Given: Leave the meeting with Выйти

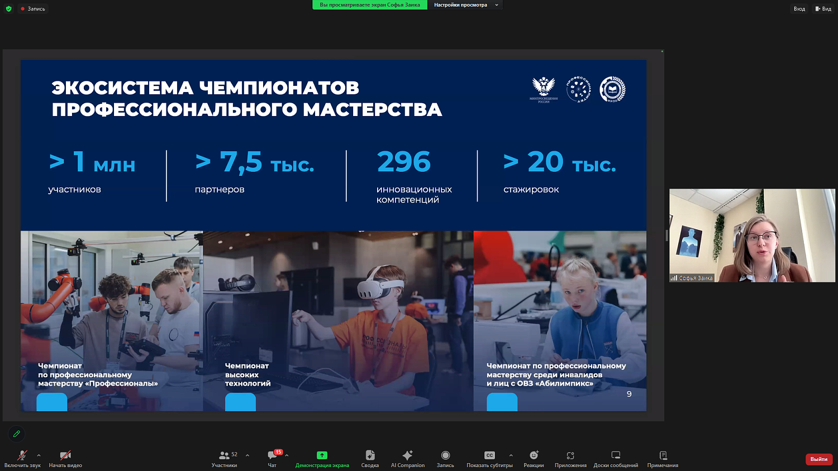Looking at the screenshot, I should (818, 459).
